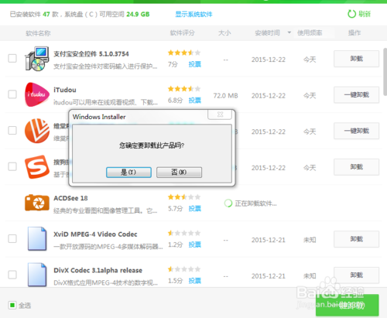Image resolution: width=387 pixels, height=318 pixels.
Task: Click the 支付宝安全控件 installer icon
Action: coord(37,59)
